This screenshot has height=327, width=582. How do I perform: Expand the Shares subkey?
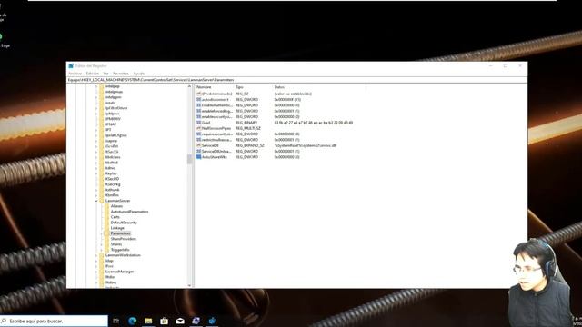click(102, 244)
